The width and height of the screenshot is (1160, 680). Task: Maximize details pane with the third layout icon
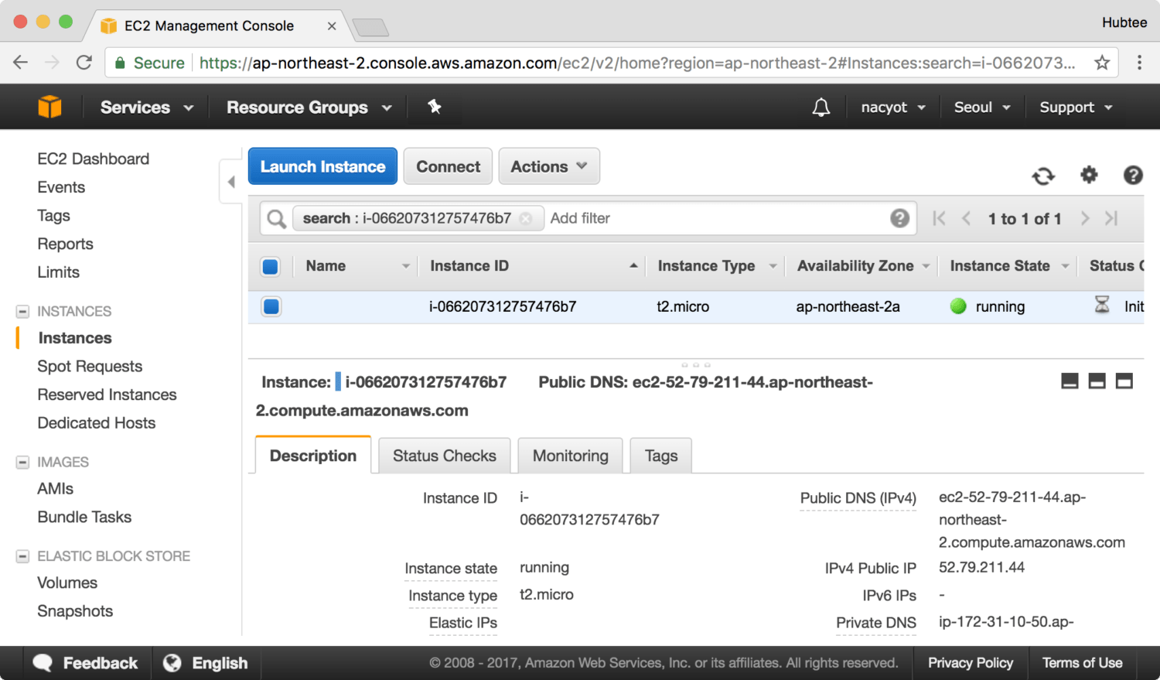(1124, 381)
